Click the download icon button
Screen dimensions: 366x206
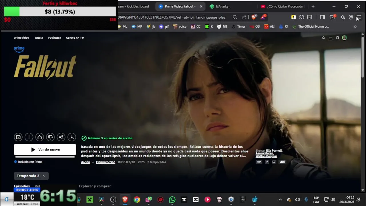click(72, 137)
